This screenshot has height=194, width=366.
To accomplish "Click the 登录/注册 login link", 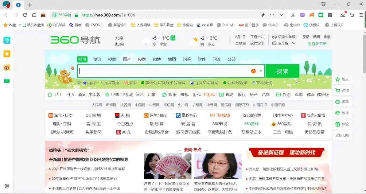I will coord(317,44).
